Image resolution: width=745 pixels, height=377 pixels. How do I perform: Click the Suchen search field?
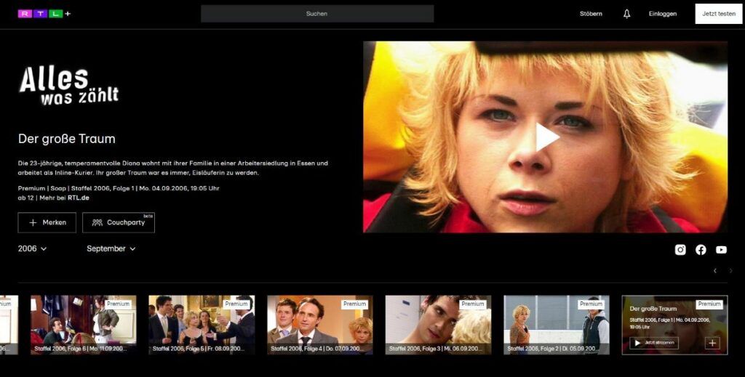317,14
